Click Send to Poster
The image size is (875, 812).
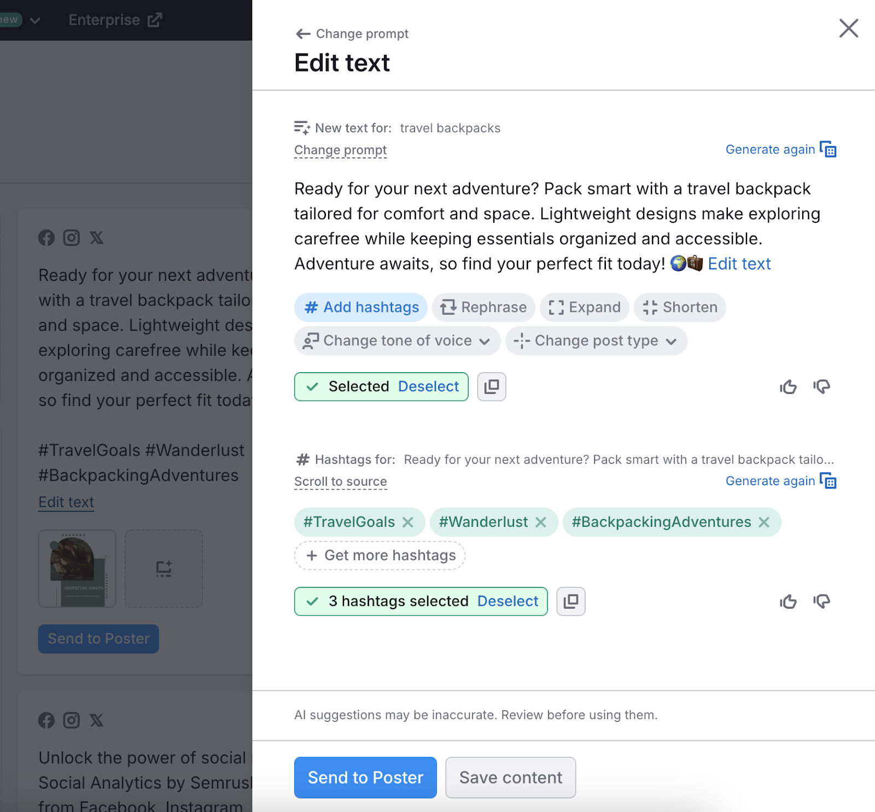(365, 778)
